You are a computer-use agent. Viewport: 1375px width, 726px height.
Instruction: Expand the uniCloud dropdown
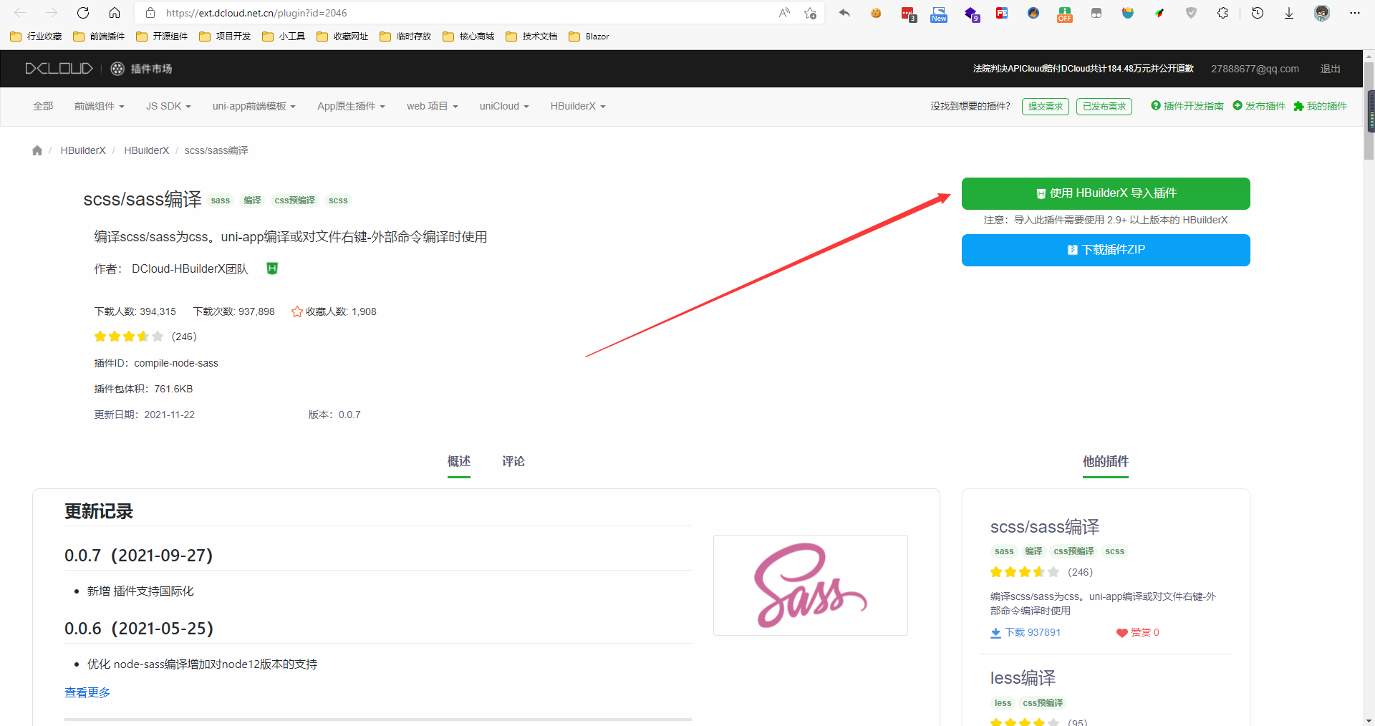(x=504, y=107)
